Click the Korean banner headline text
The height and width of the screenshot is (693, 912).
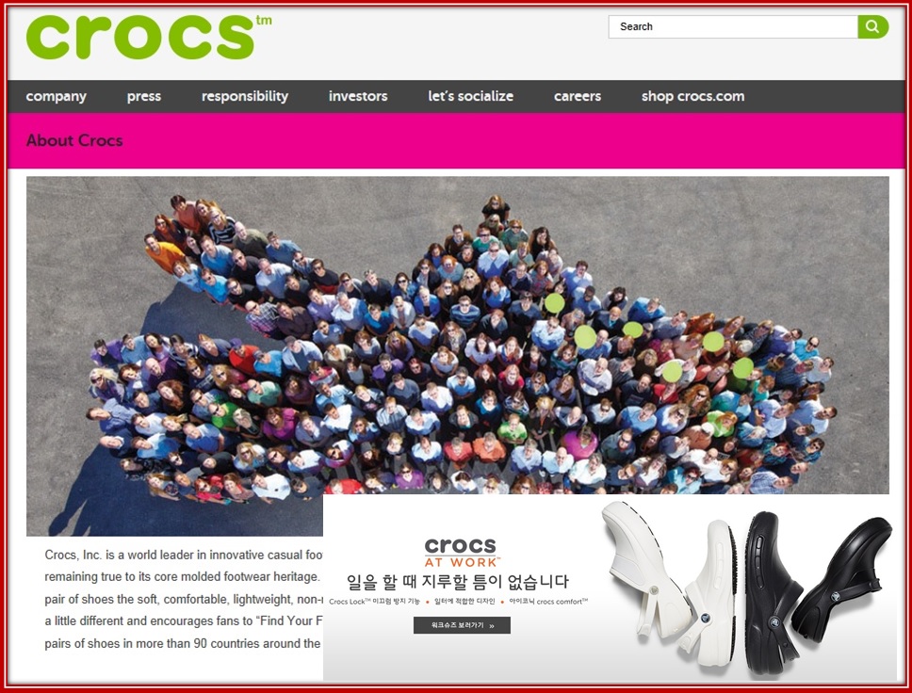(458, 581)
